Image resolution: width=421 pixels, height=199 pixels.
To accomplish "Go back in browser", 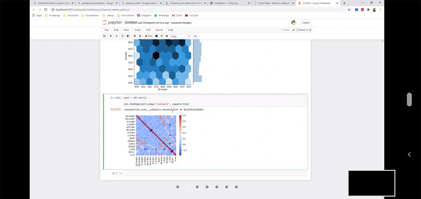I will tap(34, 9).
